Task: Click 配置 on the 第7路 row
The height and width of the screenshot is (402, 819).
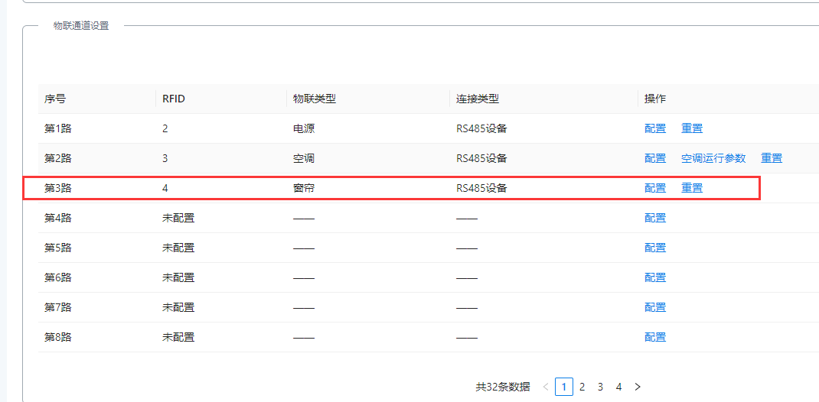Action: [655, 307]
